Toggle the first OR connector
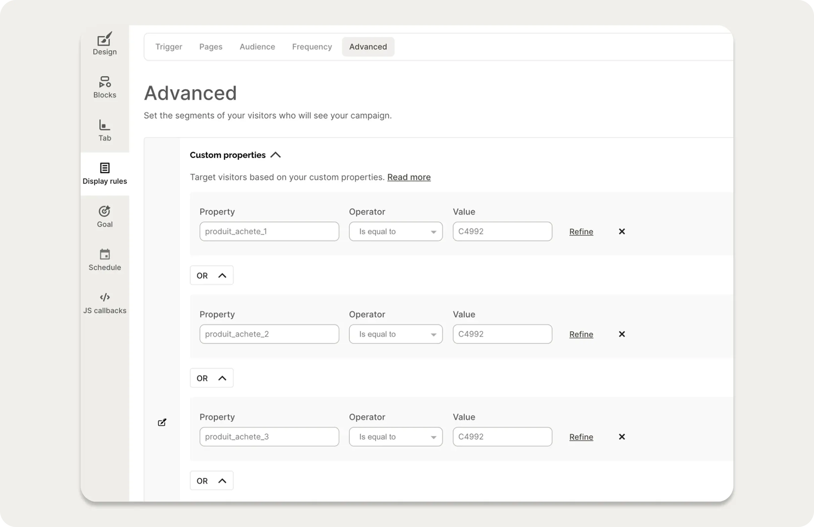This screenshot has width=814, height=527. [x=211, y=275]
